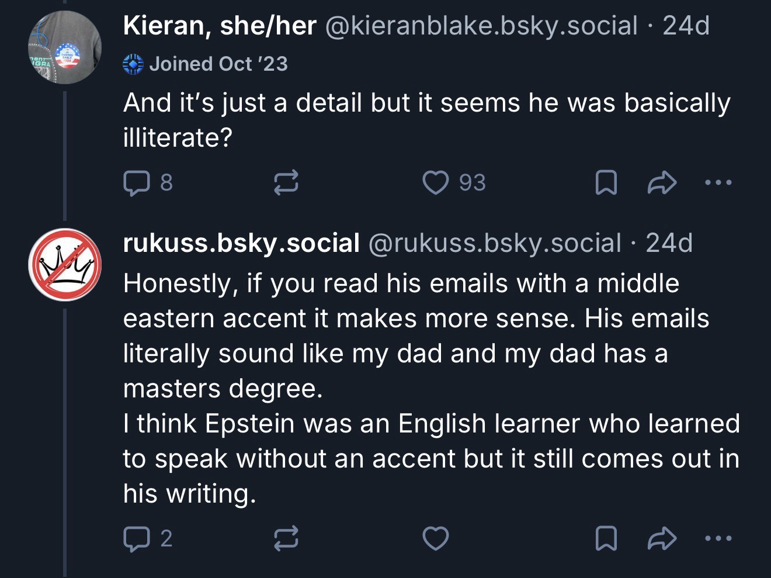This screenshot has height=578, width=771.
Task: Repost Kieran's post
Action: (x=287, y=182)
